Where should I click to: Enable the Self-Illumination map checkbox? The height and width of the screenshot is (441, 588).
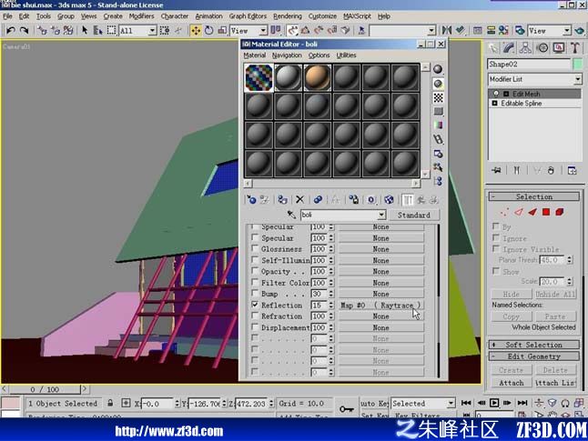click(x=255, y=260)
